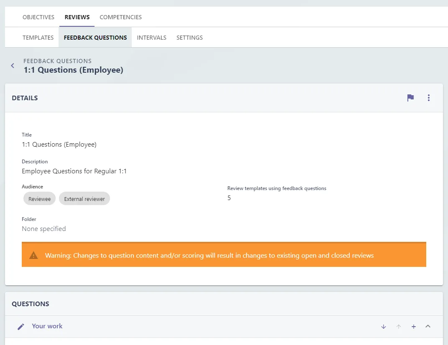448x345 pixels.
Task: Open the Settings sub-tab
Action: (189, 38)
